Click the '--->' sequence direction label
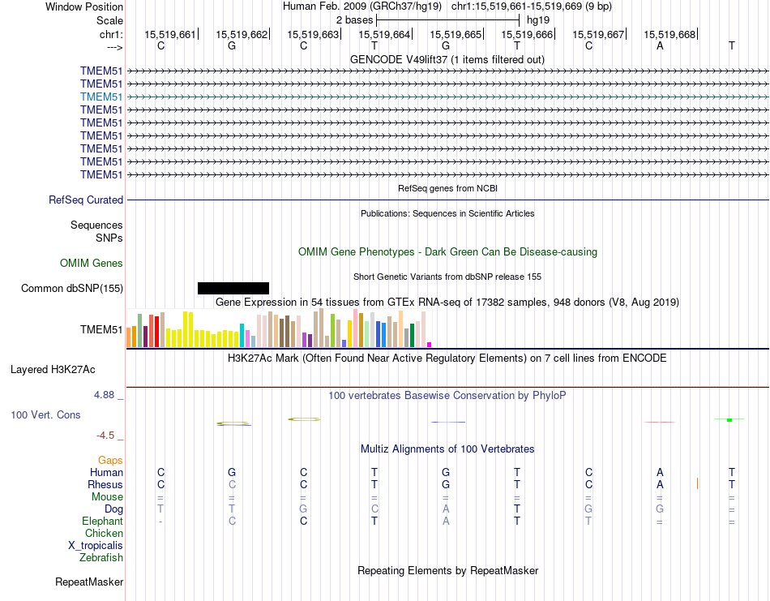The width and height of the screenshot is (770, 601). click(115, 47)
